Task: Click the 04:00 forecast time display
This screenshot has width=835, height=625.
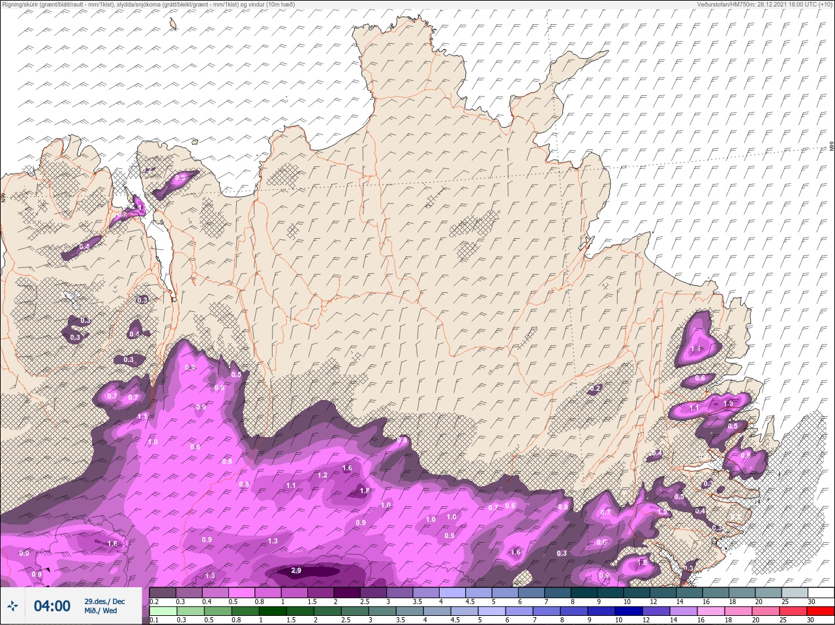Action: click(52, 606)
